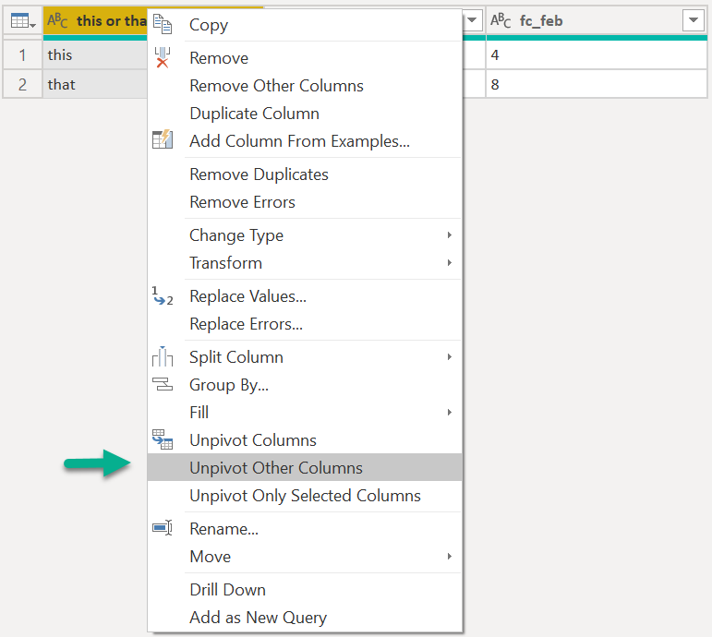Click the Remove column icon

[163, 57]
